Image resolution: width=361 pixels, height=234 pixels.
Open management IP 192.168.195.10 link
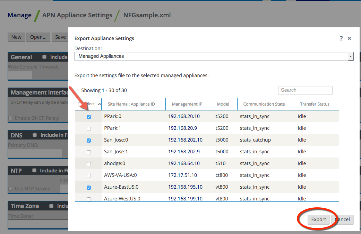tap(185, 187)
